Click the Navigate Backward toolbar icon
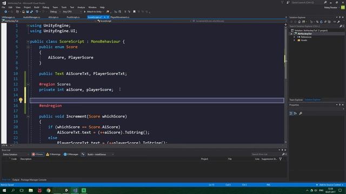Viewport: 346px width, 194px height. tap(6, 12)
